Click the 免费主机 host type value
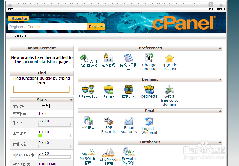This screenshot has width=239, height=166. pyautogui.click(x=45, y=106)
